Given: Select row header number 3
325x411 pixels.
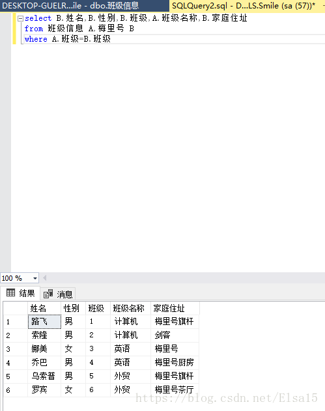Looking at the screenshot, I should [x=16, y=349].
